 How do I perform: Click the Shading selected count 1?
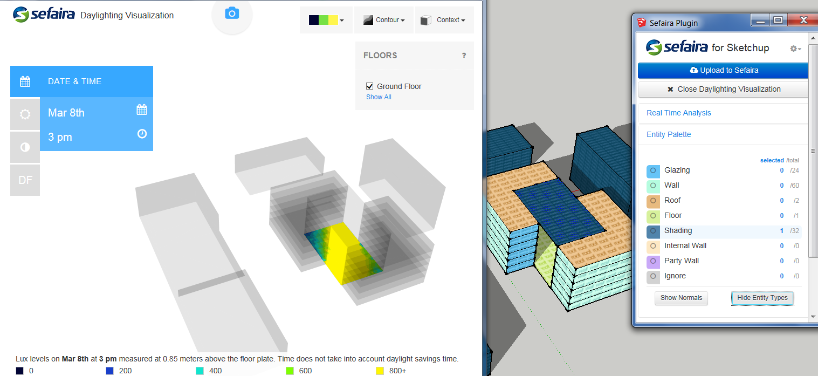[781, 230]
